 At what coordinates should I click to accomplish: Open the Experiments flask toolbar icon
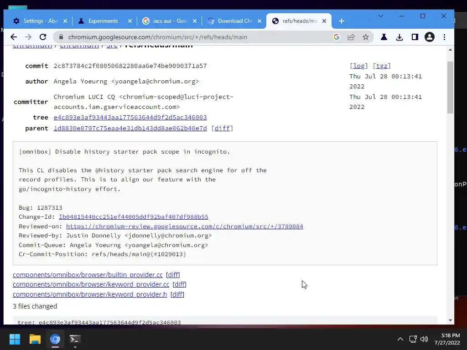(384, 37)
